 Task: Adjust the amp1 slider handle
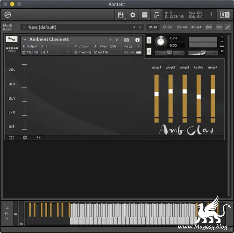pyautogui.click(x=156, y=94)
